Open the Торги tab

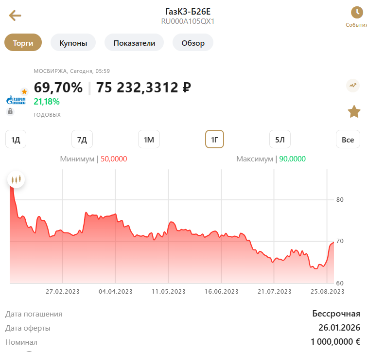click(x=23, y=43)
